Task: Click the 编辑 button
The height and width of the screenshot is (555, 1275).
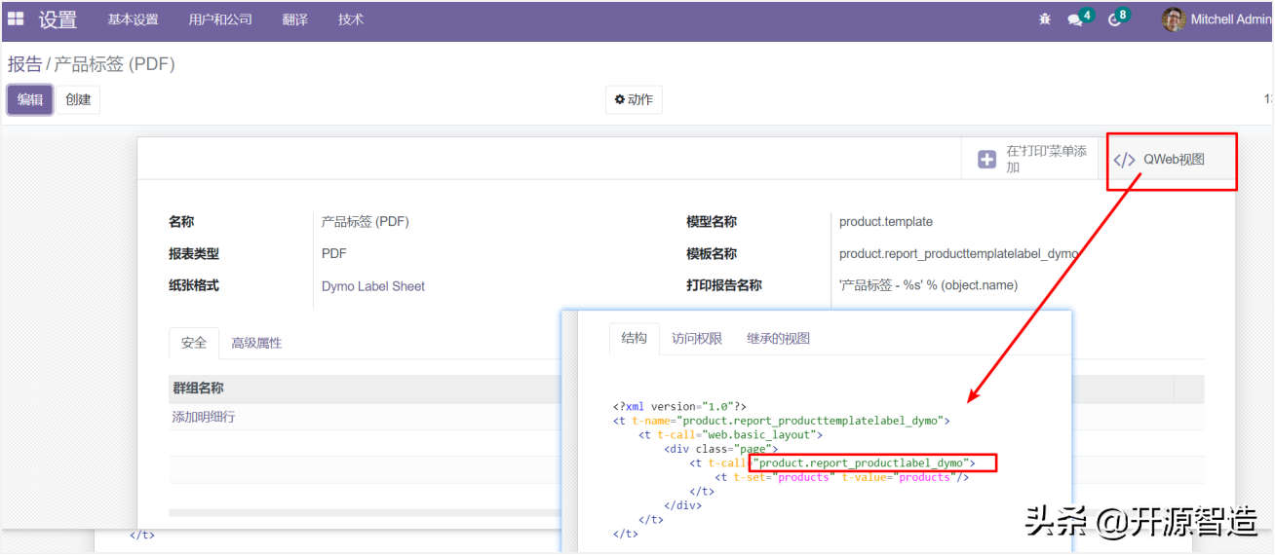Action: [30, 99]
